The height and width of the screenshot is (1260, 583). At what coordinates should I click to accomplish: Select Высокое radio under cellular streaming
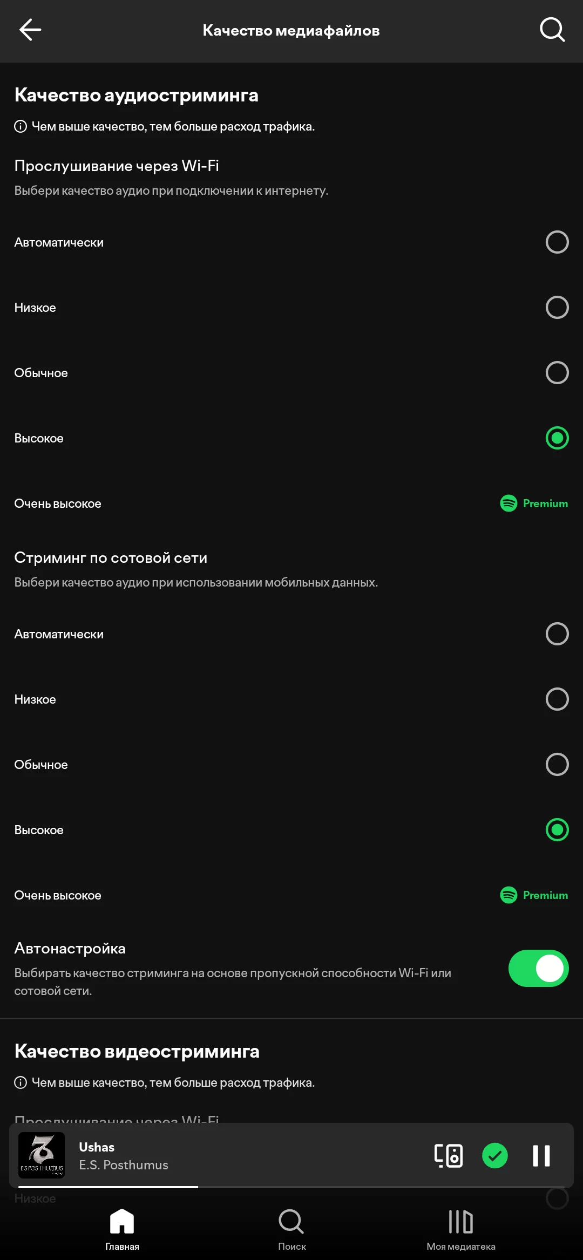pos(557,830)
